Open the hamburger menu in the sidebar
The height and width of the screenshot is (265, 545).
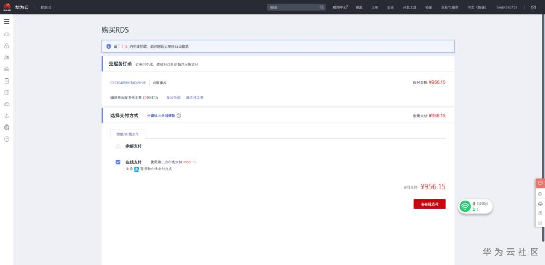pyautogui.click(x=7, y=22)
